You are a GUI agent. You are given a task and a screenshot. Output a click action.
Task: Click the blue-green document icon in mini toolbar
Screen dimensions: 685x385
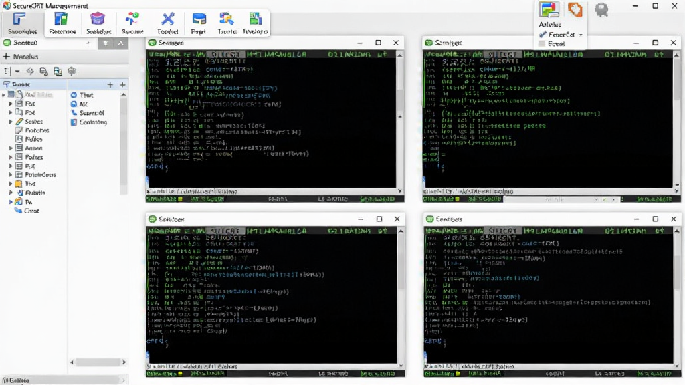coord(58,71)
